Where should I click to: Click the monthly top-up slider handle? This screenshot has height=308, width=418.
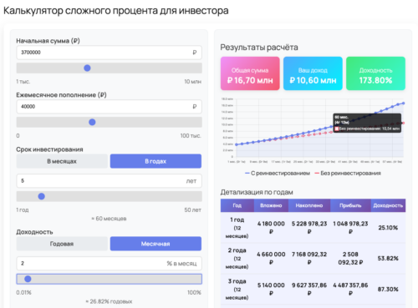pyautogui.click(x=92, y=122)
